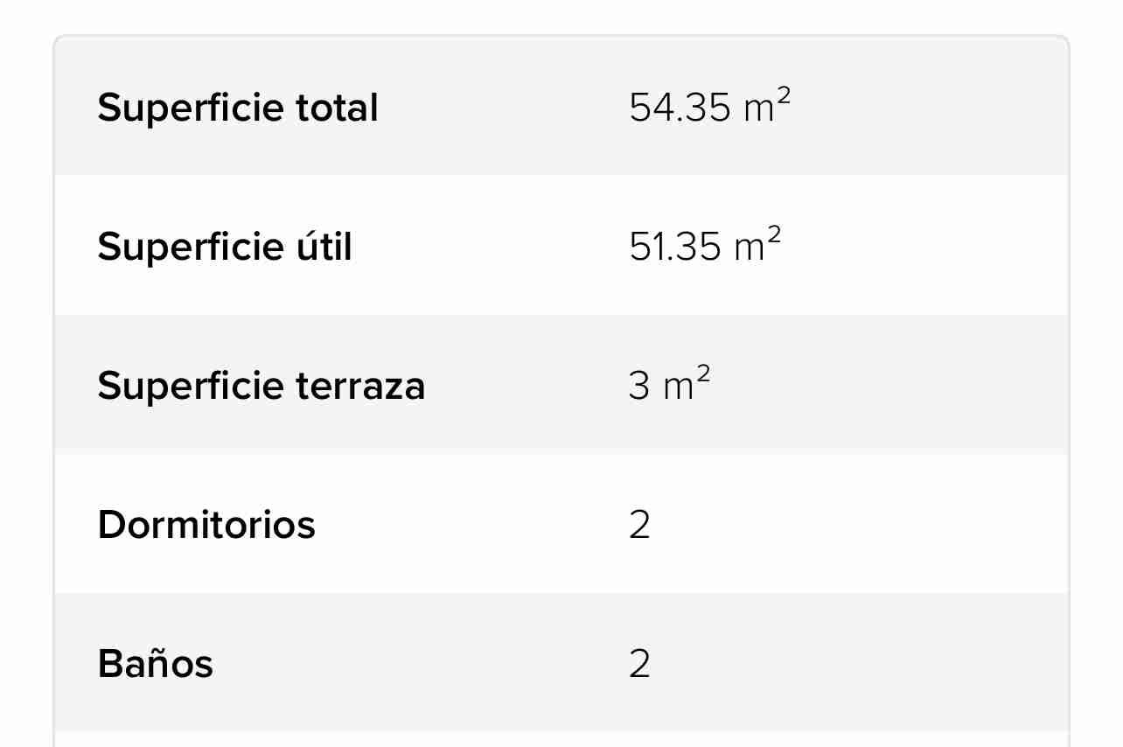Viewport: 1123px width, 747px height.
Task: Click the Superficie terraza label
Action: pyautogui.click(x=261, y=386)
